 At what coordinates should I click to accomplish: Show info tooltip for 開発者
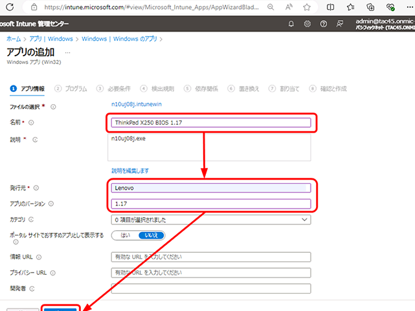(x=32, y=289)
